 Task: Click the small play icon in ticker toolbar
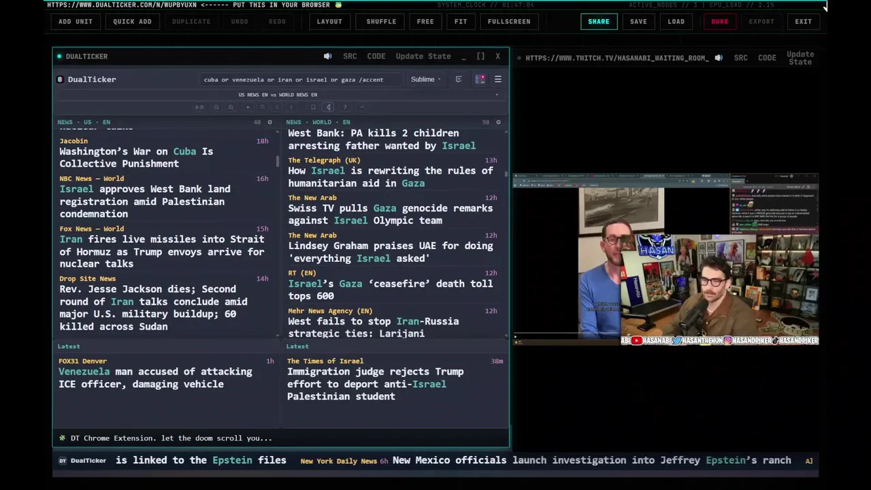[248, 107]
